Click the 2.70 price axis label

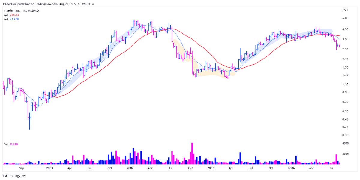tap(345, 49)
